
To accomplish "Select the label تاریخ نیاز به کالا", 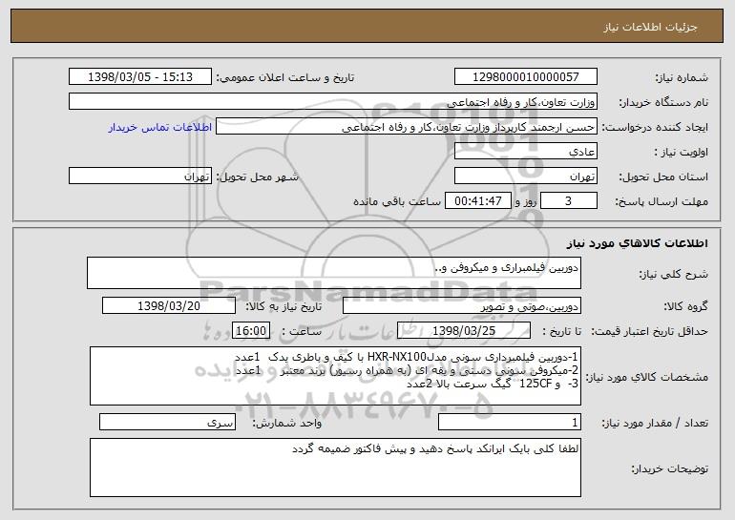I will tap(283, 306).
